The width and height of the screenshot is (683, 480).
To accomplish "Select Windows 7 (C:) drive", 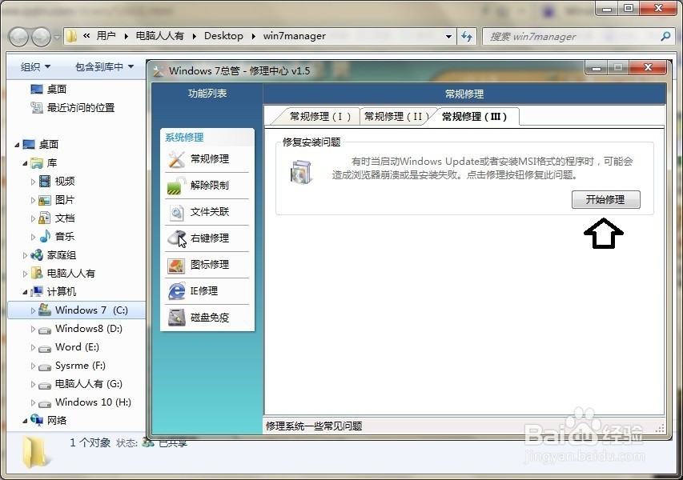I will 82,310.
